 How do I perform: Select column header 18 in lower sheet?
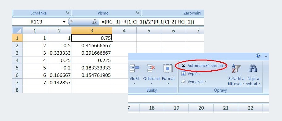[x=152, y=108]
